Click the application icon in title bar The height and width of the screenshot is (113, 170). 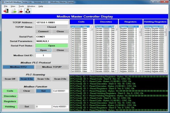coord(3,2)
